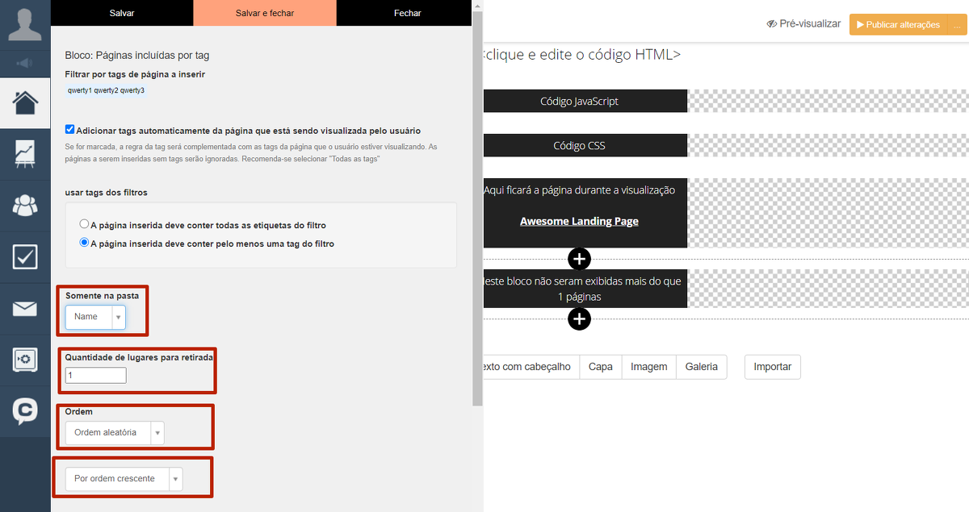
Task: Select 'conter todas as etiquetas' radio option
Action: [84, 224]
